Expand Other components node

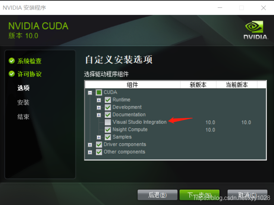(x=90, y=152)
